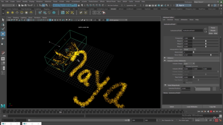Toggle the Modeling Toolkit sidebar icon
The height and width of the screenshot is (125, 223).
tap(209, 6)
